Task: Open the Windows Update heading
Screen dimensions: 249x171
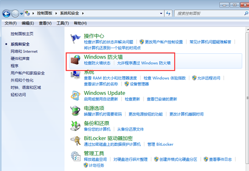Action: pyautogui.click(x=105, y=93)
